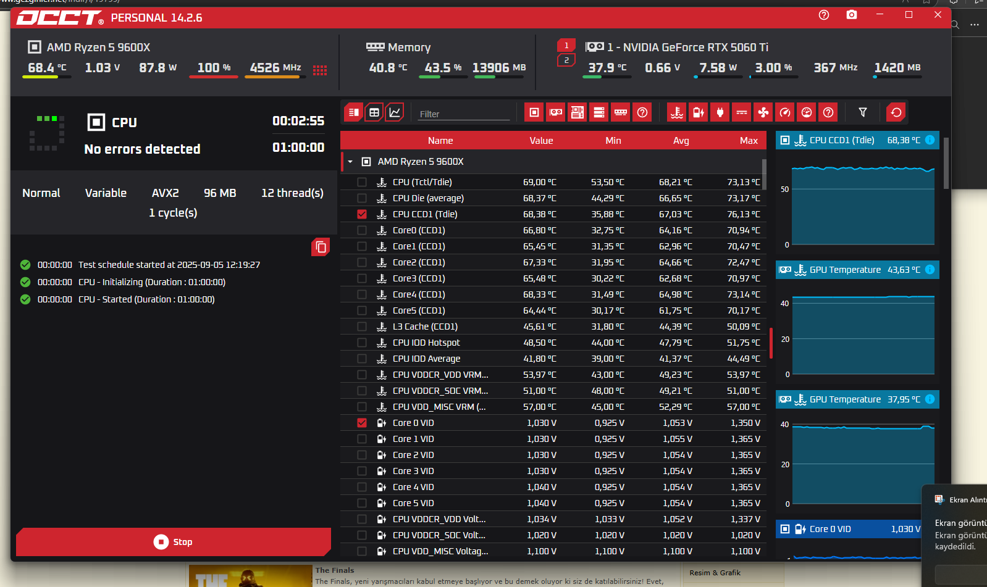Copy the test log with the copy icon
Image resolution: width=987 pixels, height=587 pixels.
(321, 247)
